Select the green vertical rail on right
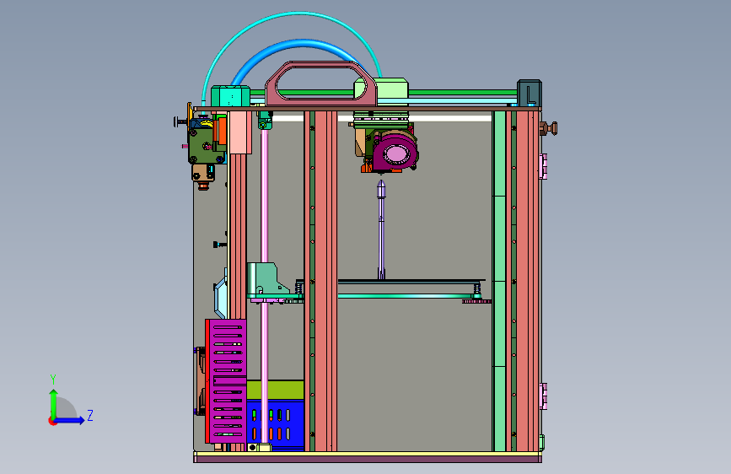 (499, 281)
